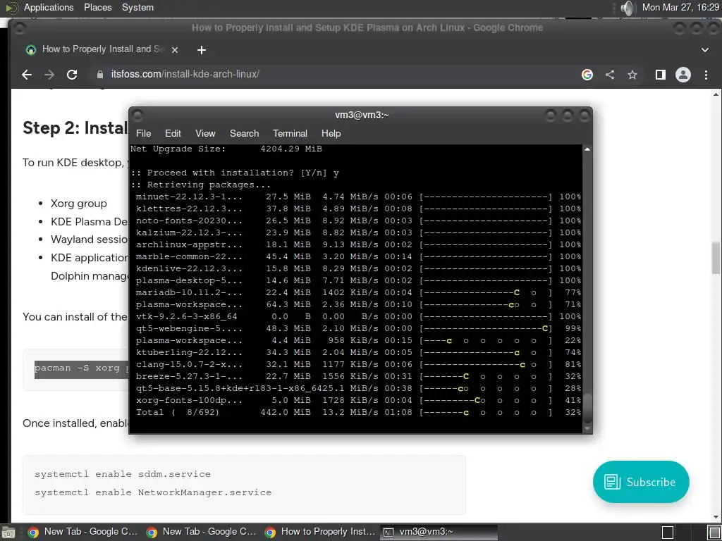Click terminal scrollbar down arrow
This screenshot has height=541, width=722.
pyautogui.click(x=587, y=429)
